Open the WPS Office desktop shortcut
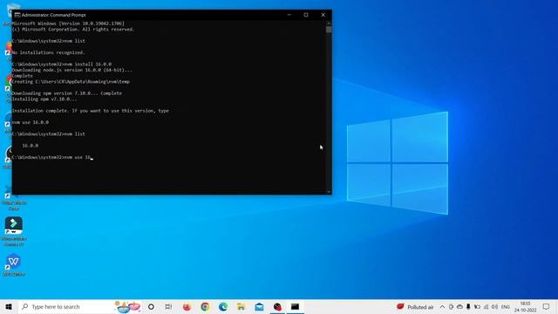Screen dimensions: 558x314 pos(14,265)
